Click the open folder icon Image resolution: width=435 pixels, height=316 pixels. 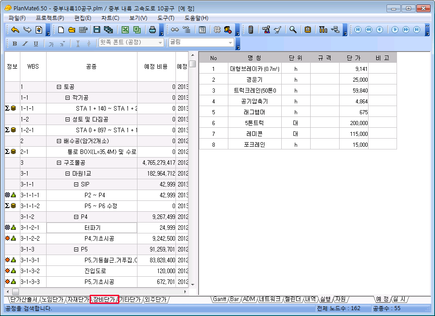point(71,30)
